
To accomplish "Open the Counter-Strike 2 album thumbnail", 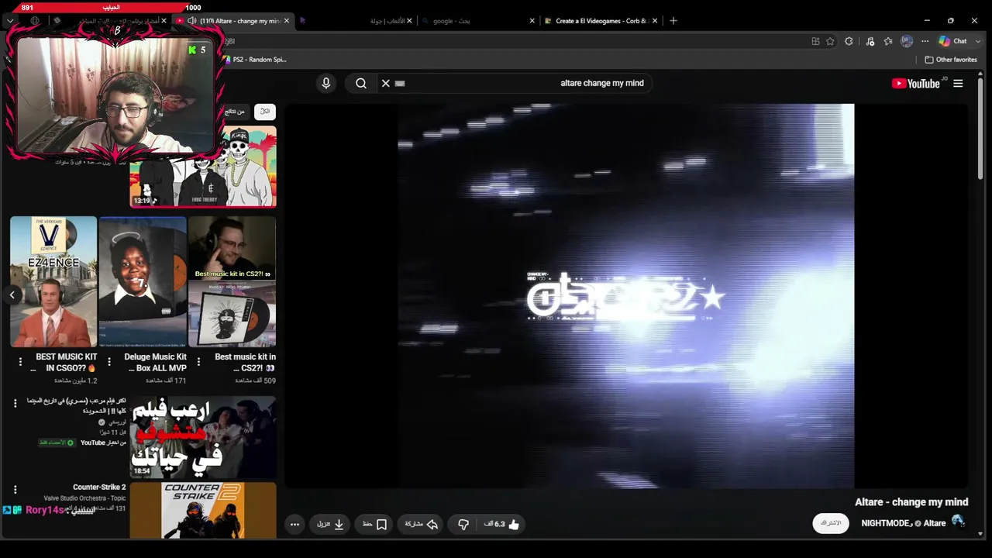I will pyautogui.click(x=203, y=510).
